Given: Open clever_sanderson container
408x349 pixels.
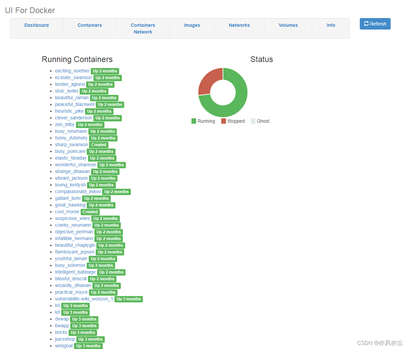Looking at the screenshot, I should click(74, 118).
